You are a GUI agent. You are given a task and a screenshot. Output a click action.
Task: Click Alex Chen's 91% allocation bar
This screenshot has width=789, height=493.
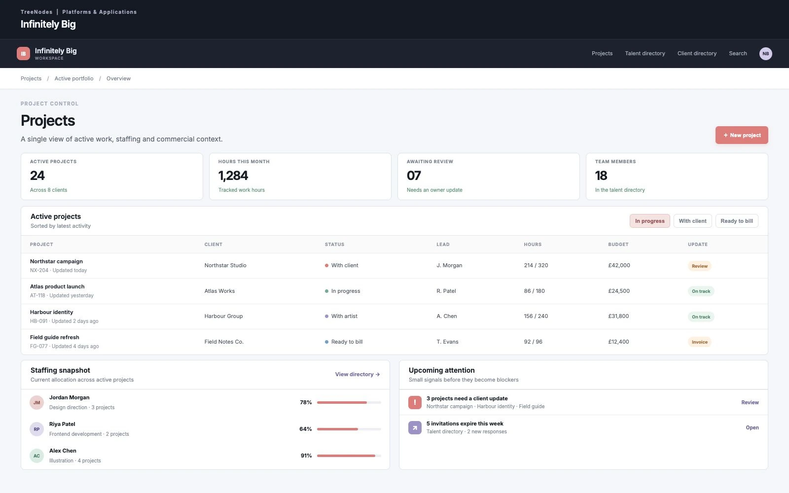349,456
